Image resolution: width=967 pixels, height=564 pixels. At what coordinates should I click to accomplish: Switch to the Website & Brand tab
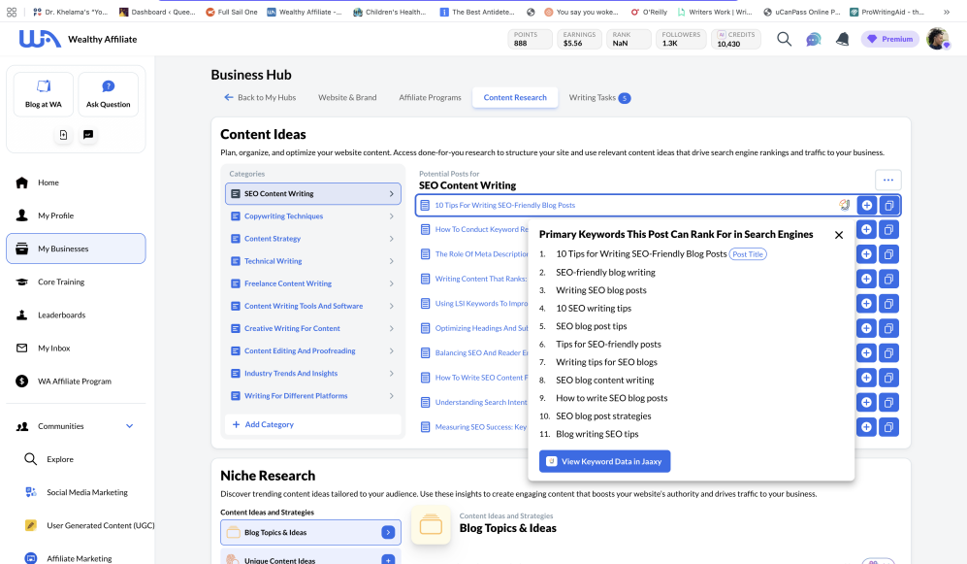347,97
